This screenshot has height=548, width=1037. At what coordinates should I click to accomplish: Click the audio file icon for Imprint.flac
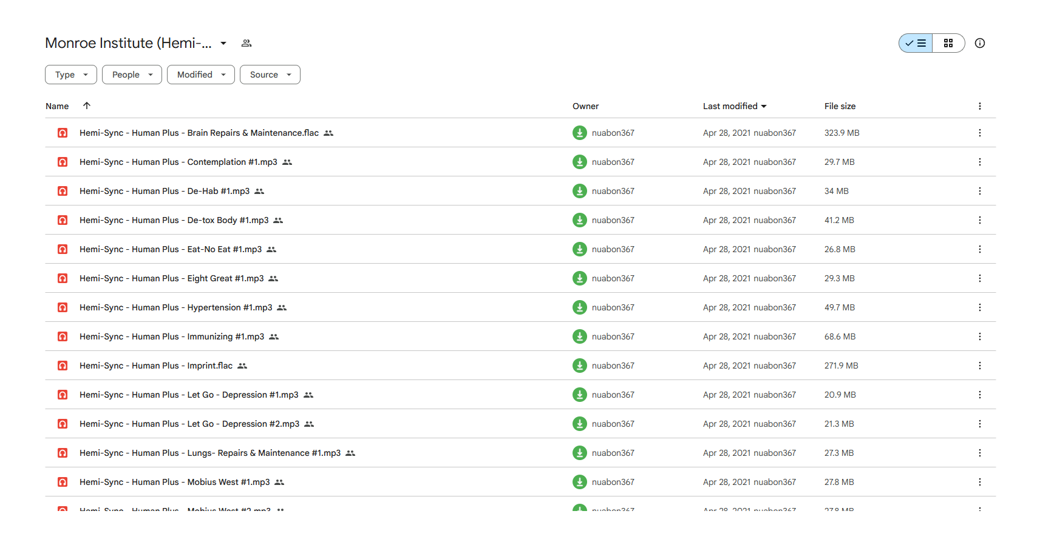point(63,366)
